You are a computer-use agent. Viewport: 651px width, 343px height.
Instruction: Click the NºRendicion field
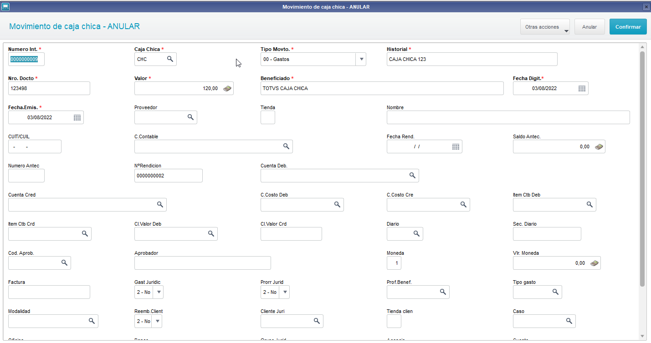coord(169,176)
